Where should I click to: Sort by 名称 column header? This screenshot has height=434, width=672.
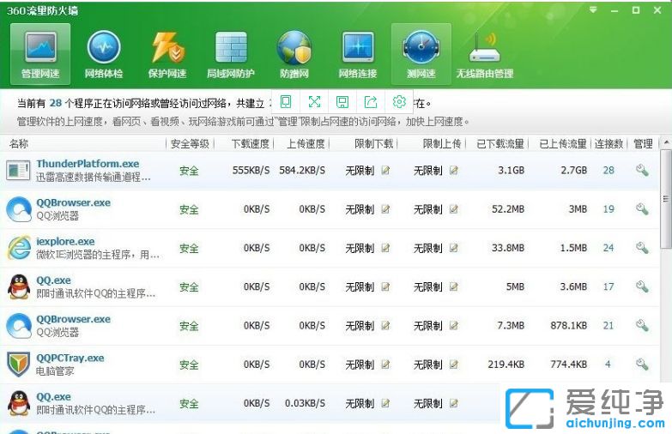(19, 144)
